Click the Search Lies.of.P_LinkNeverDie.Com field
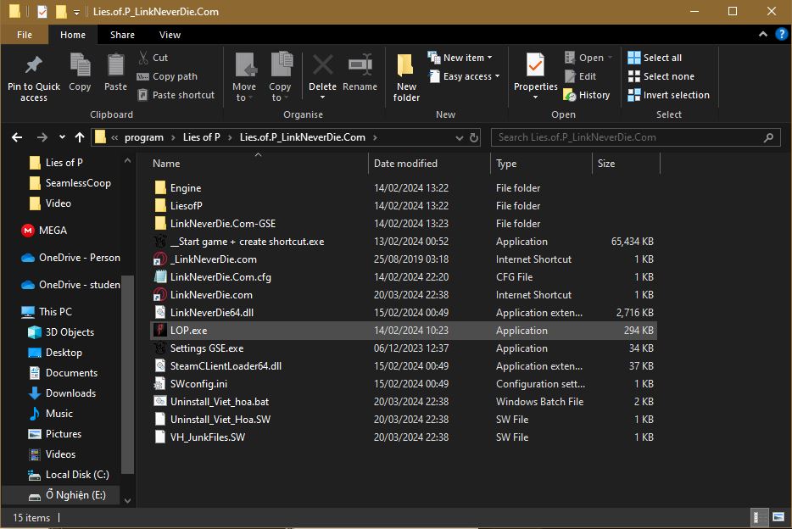792x529 pixels. [x=627, y=137]
